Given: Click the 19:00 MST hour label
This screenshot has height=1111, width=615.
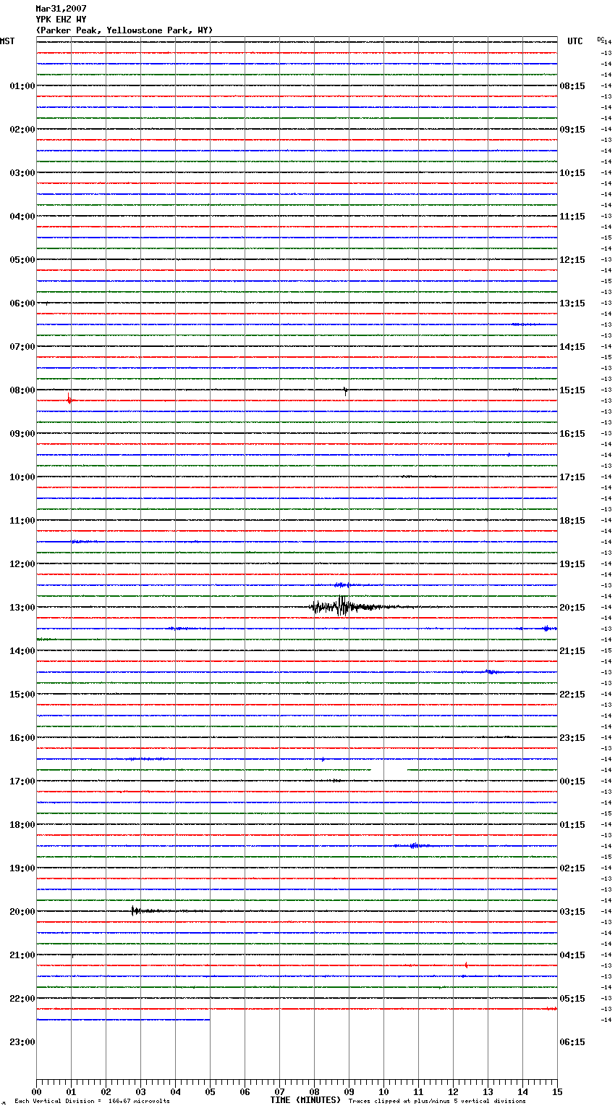Looking at the screenshot, I should coord(22,868).
